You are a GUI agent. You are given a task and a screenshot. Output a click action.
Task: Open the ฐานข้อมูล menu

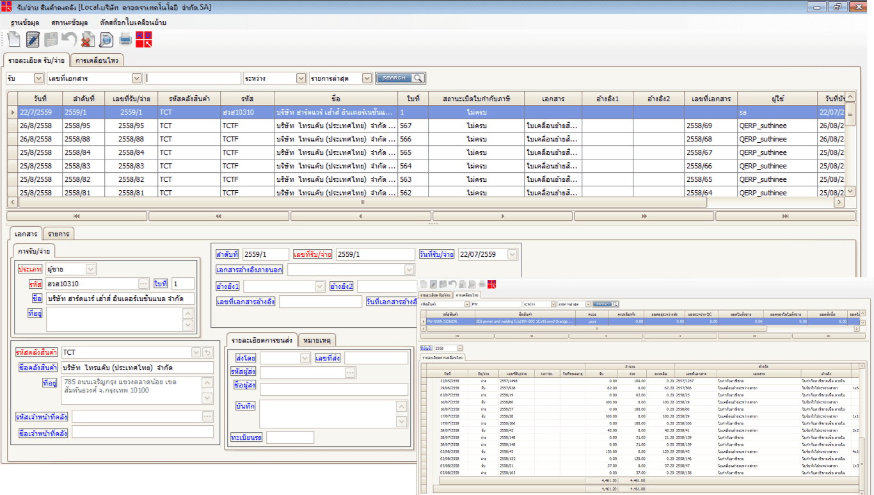[x=25, y=22]
